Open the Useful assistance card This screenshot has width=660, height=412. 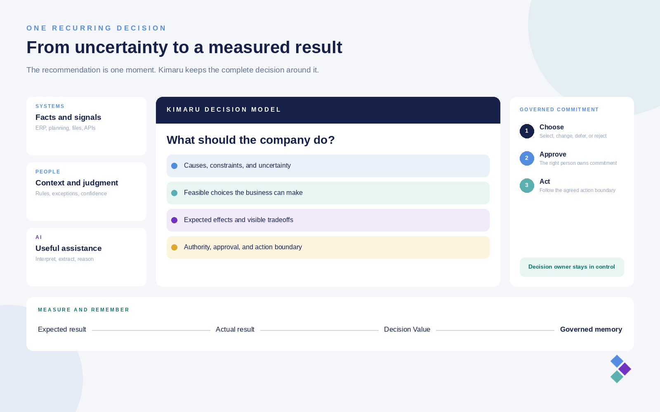coord(86,257)
